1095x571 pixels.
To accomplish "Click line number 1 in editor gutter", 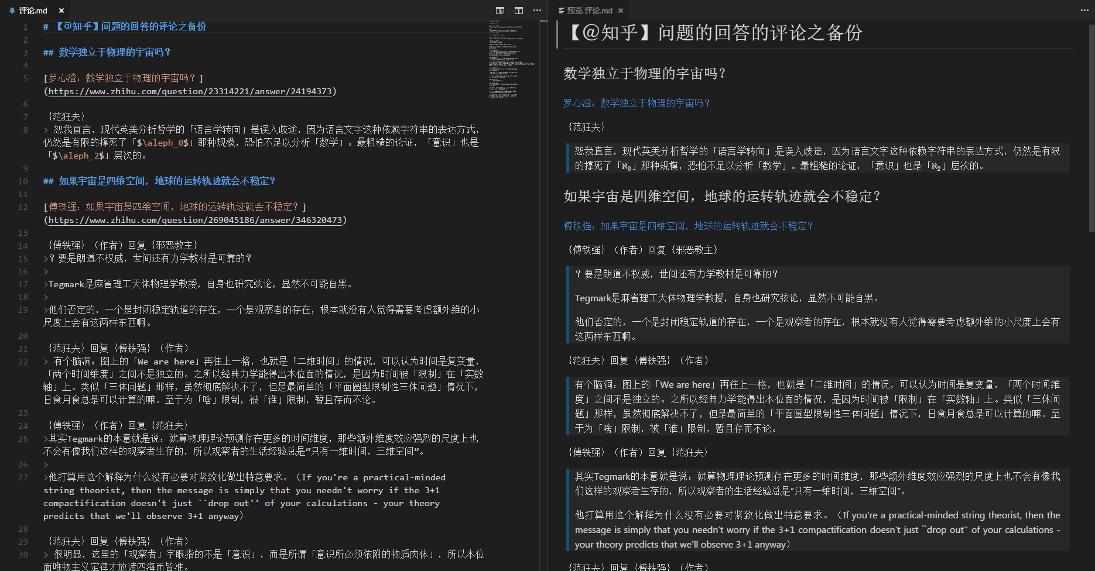I will (25, 27).
